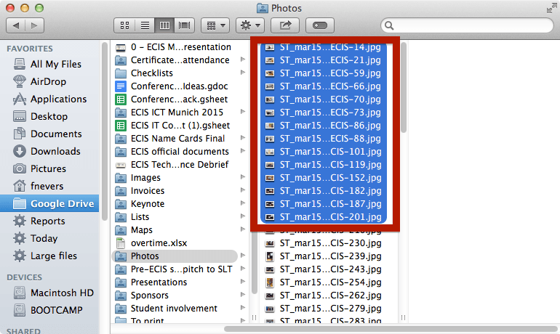Open AirDrop from the sidebar
Viewport: 560px width, 334px height.
pos(49,81)
